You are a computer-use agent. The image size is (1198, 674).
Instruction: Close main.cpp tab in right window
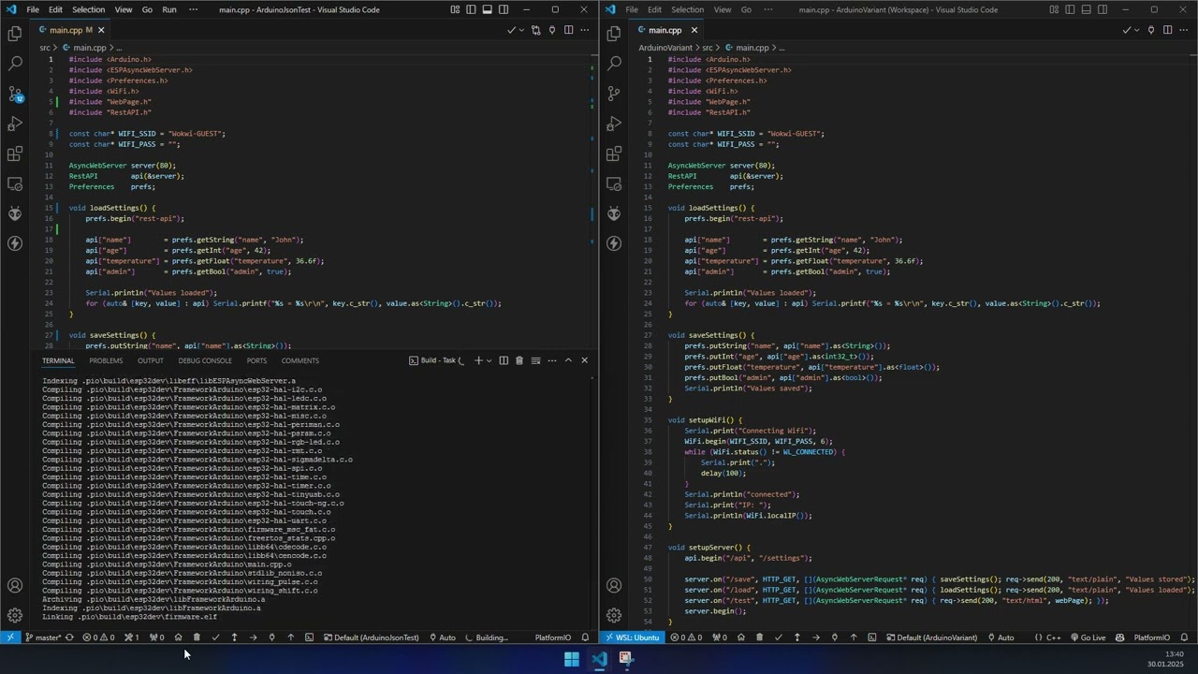694,30
